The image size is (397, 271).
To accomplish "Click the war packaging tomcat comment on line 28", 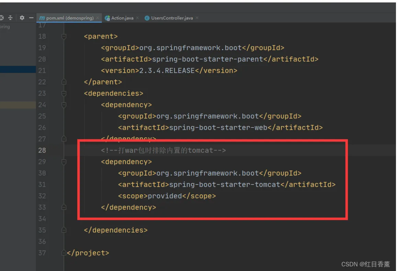I will click(x=163, y=150).
